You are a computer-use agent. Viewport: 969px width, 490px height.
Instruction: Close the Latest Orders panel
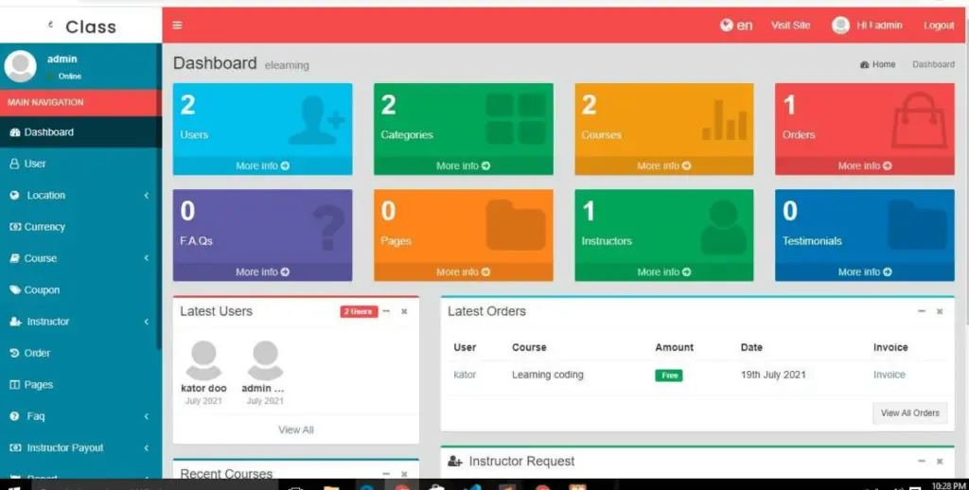[x=940, y=311]
